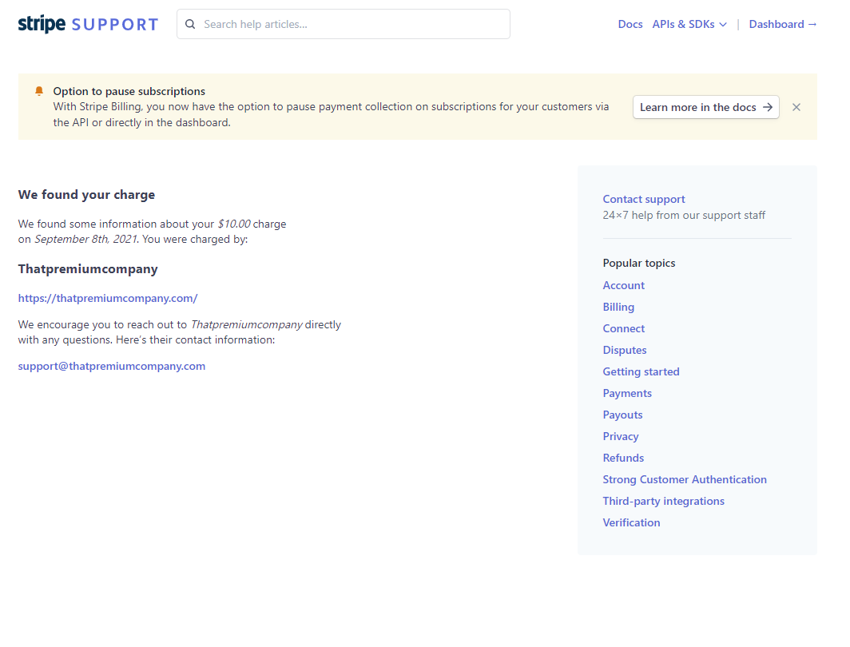
Task: Click Learn more in the docs button
Action: point(706,107)
